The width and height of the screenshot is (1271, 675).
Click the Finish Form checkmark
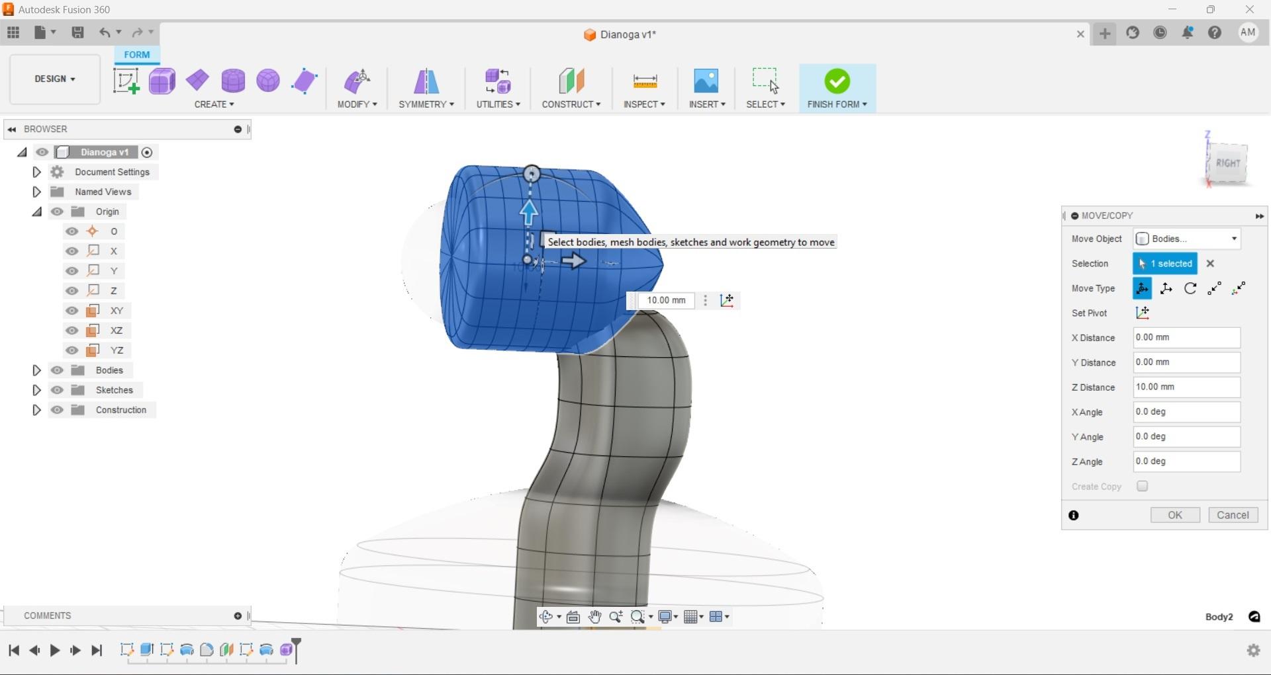[837, 81]
